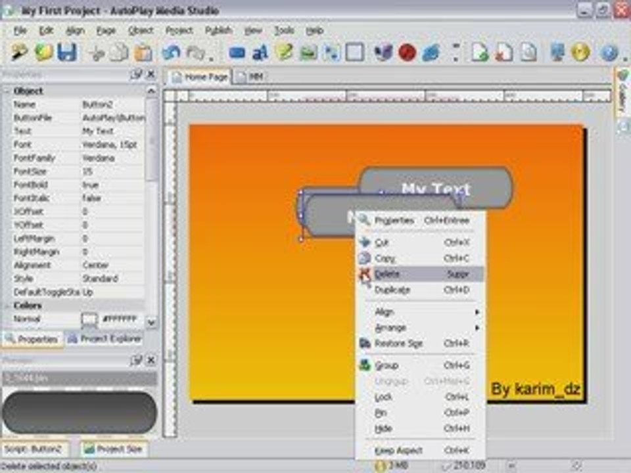
Task: Click the Save project toolbar icon
Action: [67, 53]
